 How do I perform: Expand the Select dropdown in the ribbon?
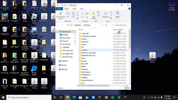point(117,19)
